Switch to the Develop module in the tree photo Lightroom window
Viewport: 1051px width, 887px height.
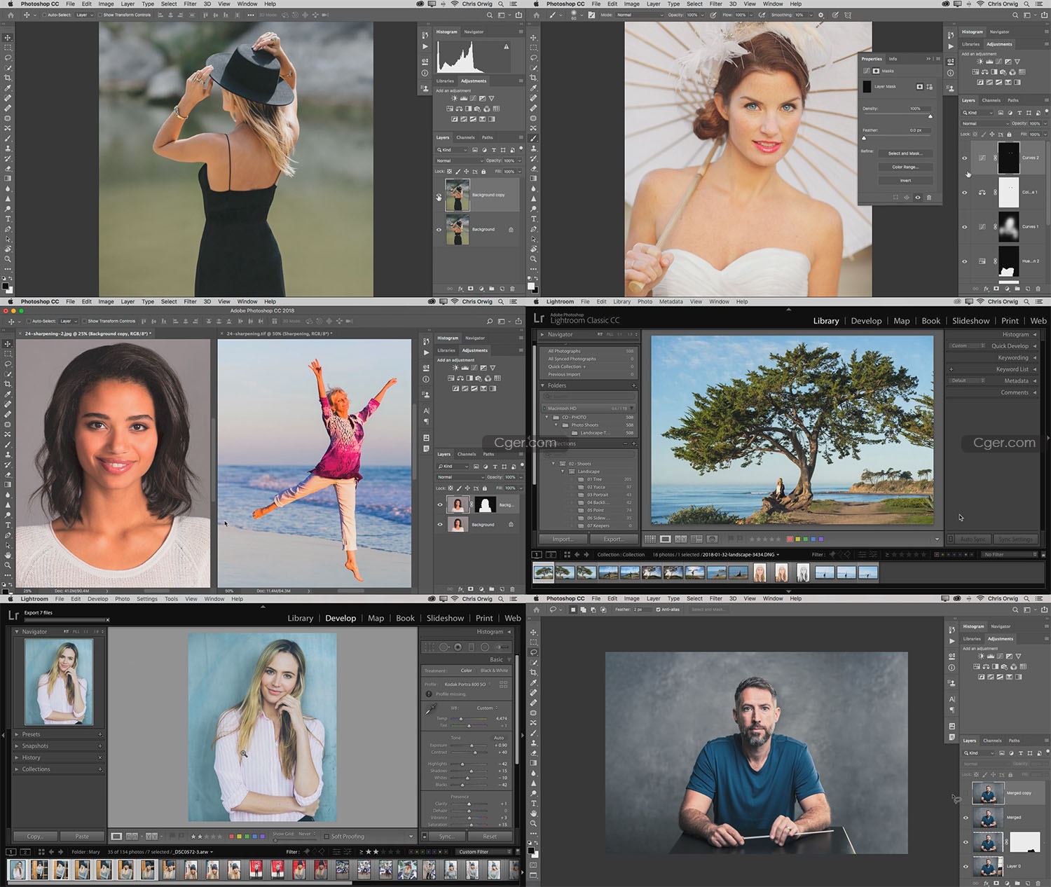coord(866,321)
